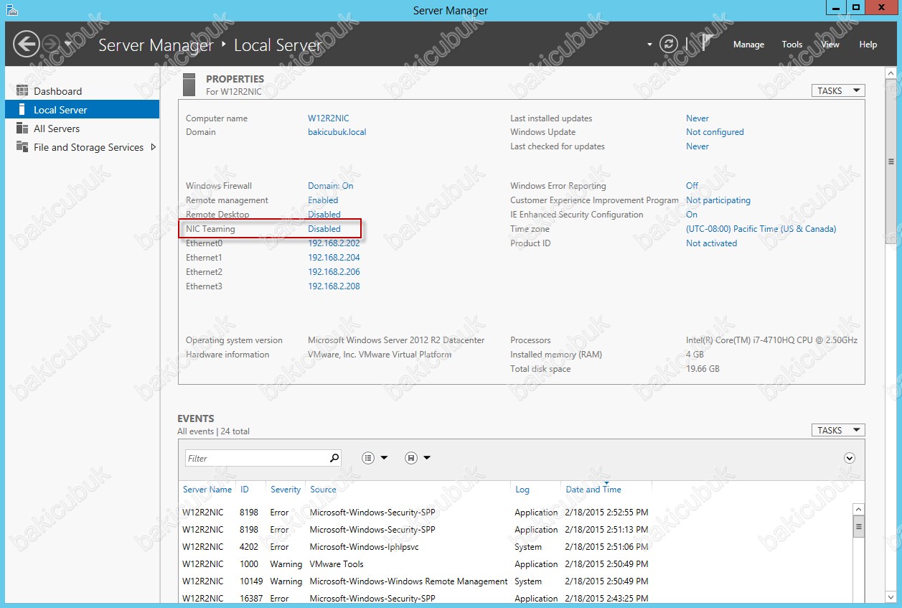Sort events by Date and Time column
The width and height of the screenshot is (902, 608).
pyautogui.click(x=593, y=490)
